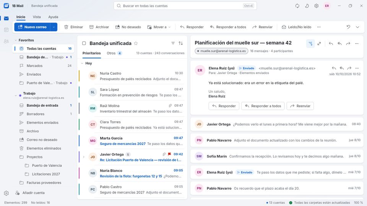Open the message list sort order icon

tap(181, 43)
